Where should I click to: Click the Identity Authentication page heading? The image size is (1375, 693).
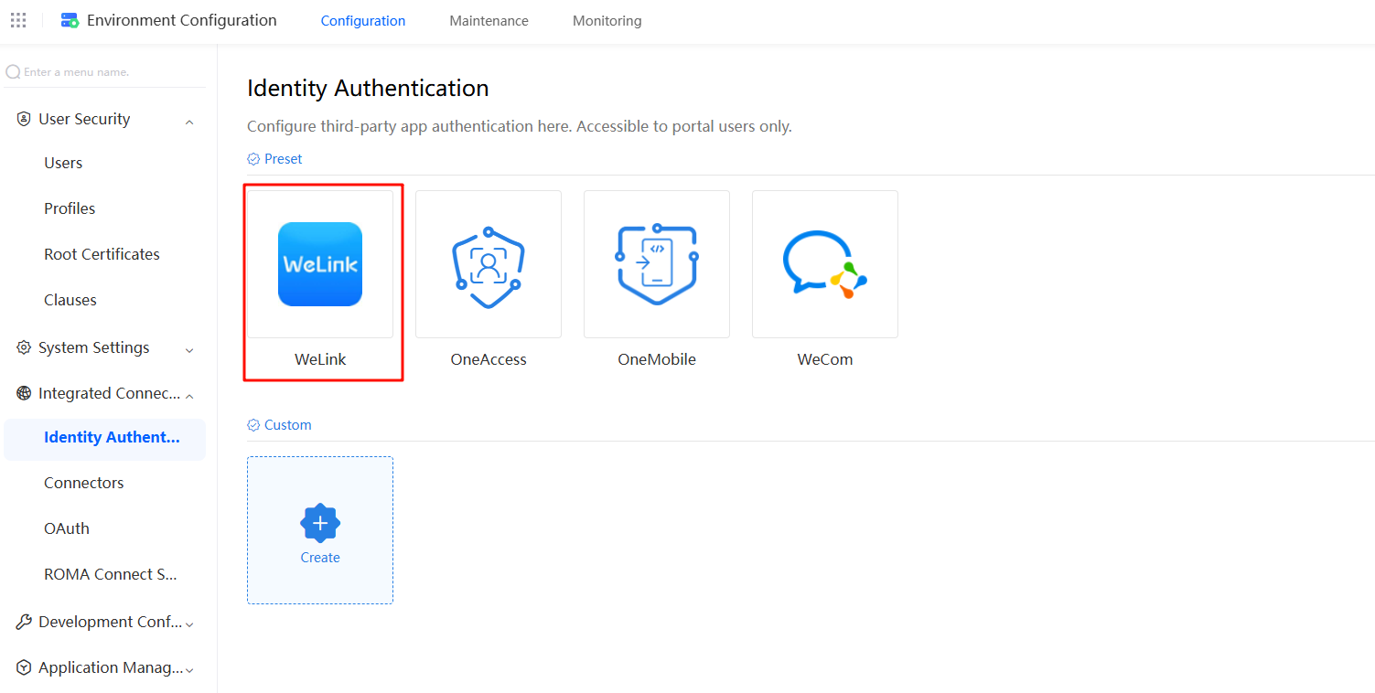368,89
